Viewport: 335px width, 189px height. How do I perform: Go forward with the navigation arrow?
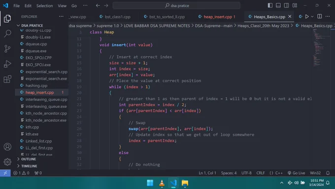point(106,5)
